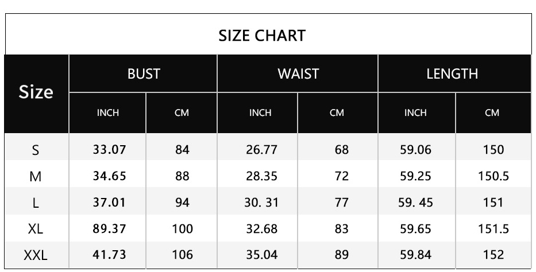Image resolution: width=536 pixels, height=272 pixels.
Task: Click the 33.07 bust inch cell
Action: coord(109,150)
